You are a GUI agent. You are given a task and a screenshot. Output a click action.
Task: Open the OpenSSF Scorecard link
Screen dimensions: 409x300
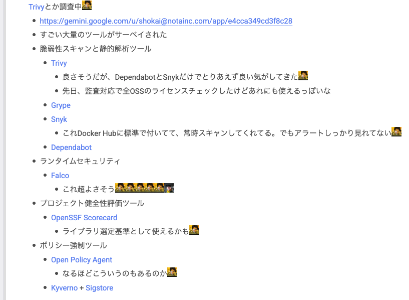coord(84,218)
